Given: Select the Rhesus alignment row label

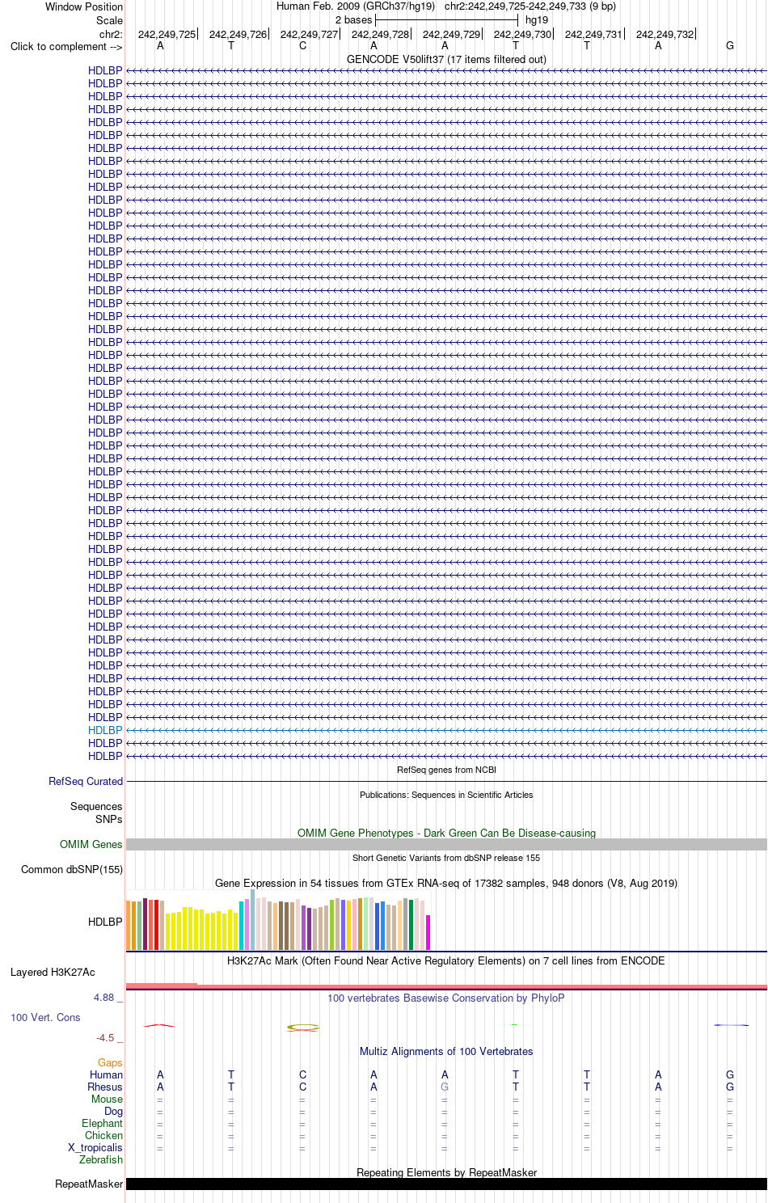Looking at the screenshot, I should [105, 1087].
